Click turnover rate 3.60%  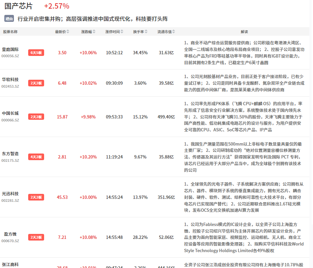(x=140, y=83)
